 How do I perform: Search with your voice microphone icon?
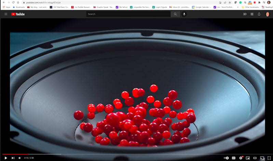click(x=184, y=14)
